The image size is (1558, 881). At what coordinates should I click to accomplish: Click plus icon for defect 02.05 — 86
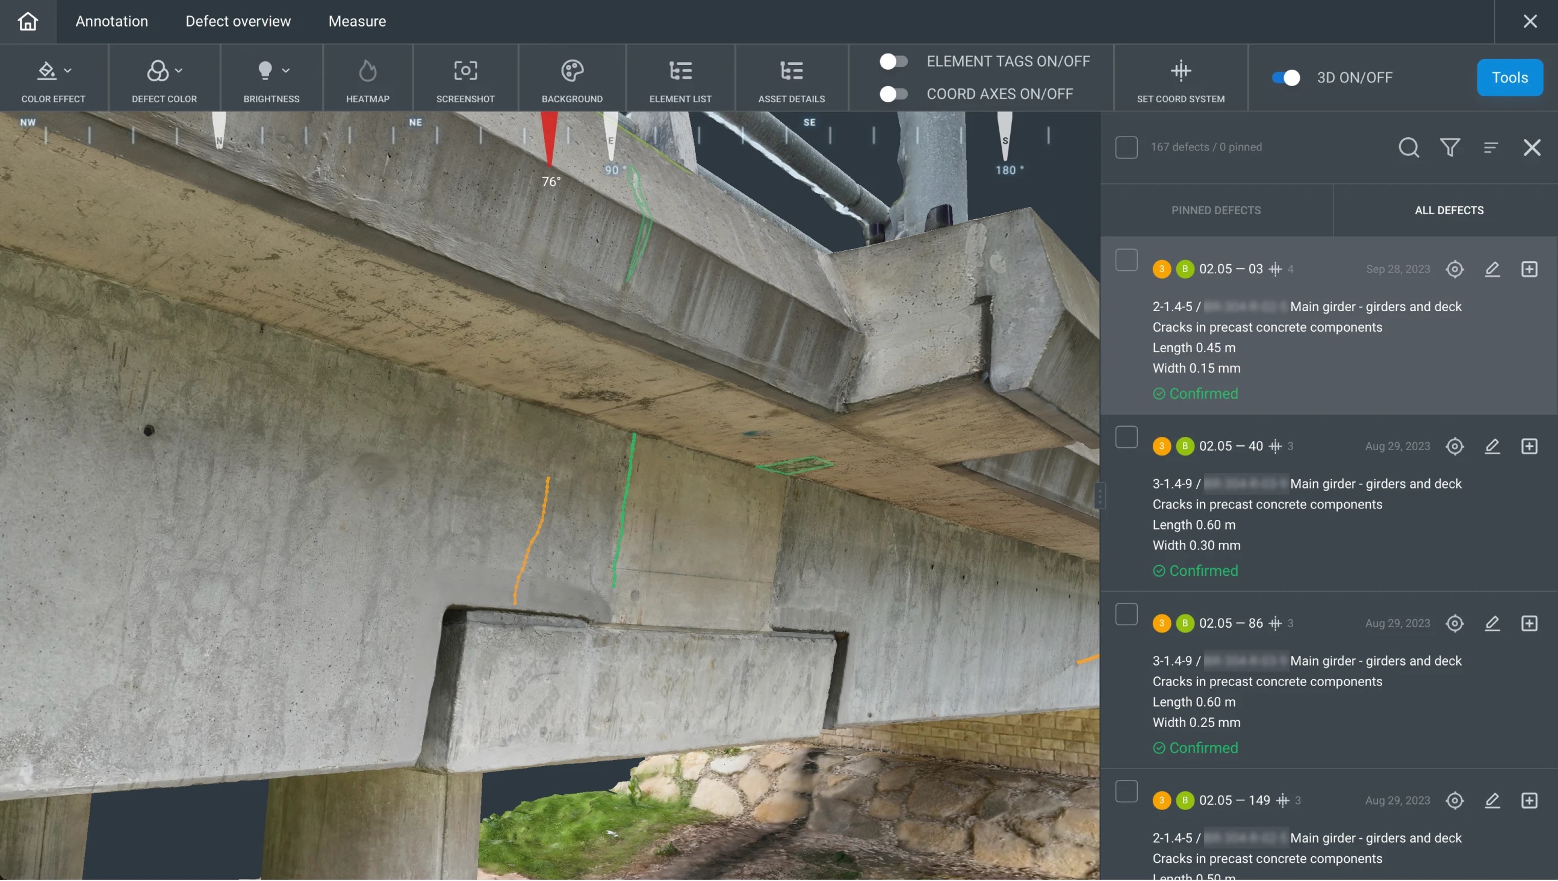pos(1529,624)
